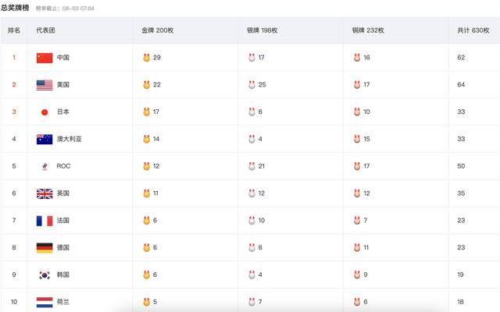This screenshot has height=312, width=500.
Task: Click the United Kingdom flag icon
Action: (45, 193)
